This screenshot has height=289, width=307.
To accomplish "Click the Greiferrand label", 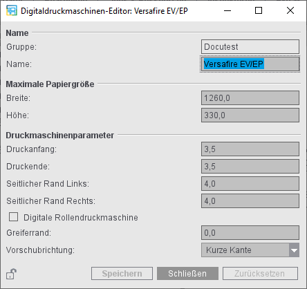I will point(29,233).
